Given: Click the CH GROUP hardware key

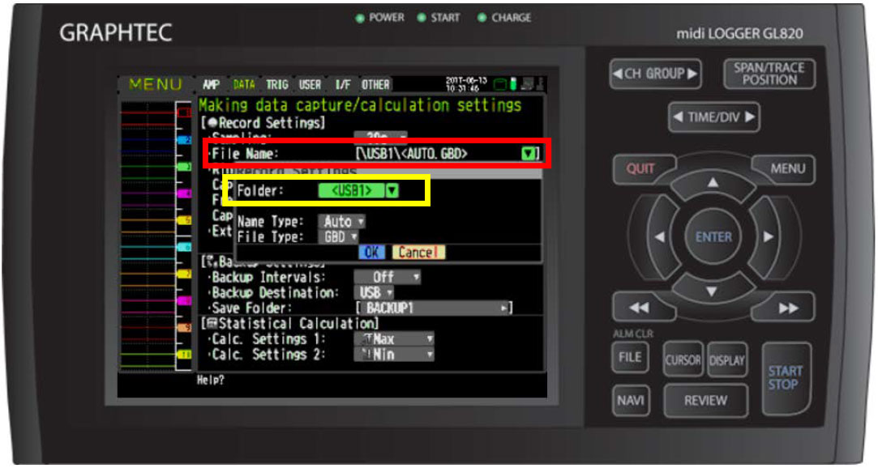Looking at the screenshot, I should pos(655,74).
